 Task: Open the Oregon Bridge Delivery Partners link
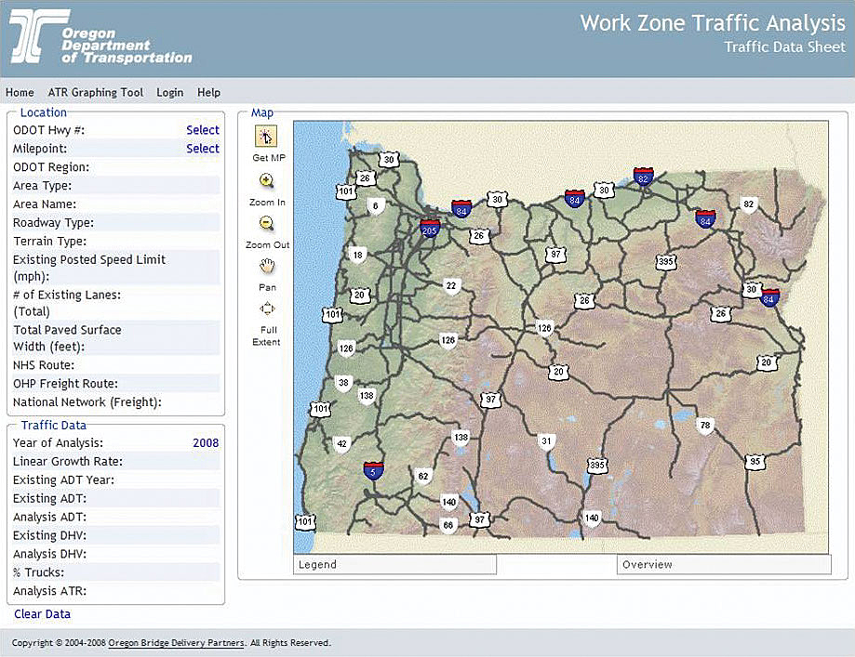pos(176,643)
